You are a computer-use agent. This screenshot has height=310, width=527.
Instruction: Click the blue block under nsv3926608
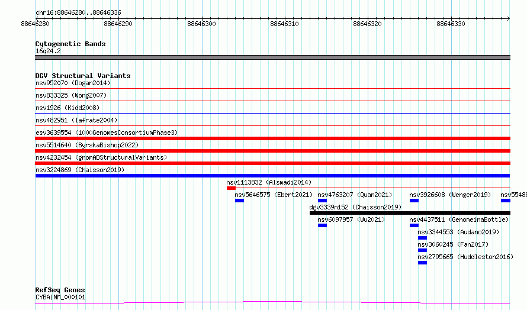pos(414,201)
